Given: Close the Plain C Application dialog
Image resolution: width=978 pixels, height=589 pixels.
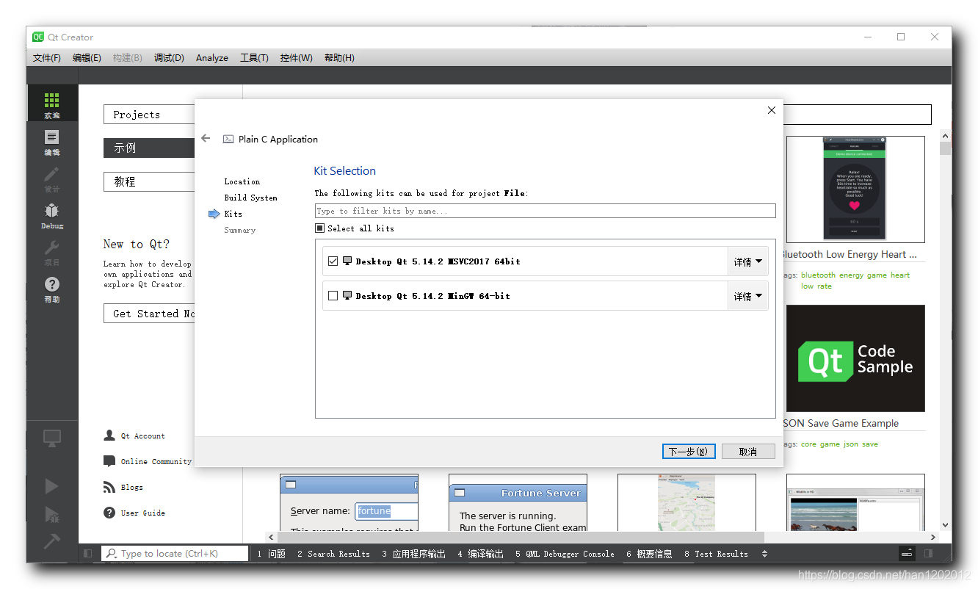Looking at the screenshot, I should coord(771,110).
